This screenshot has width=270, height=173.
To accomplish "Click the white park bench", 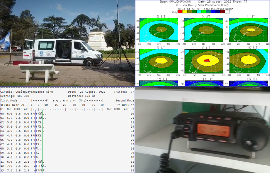I will (38, 72).
